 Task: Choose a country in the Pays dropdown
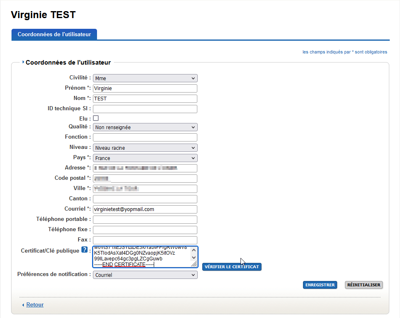click(145, 158)
